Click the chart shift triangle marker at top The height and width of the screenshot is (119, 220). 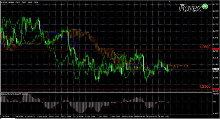coord(169,1)
